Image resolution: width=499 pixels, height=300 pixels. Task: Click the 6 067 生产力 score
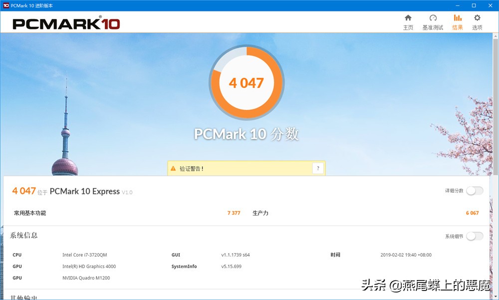click(472, 213)
